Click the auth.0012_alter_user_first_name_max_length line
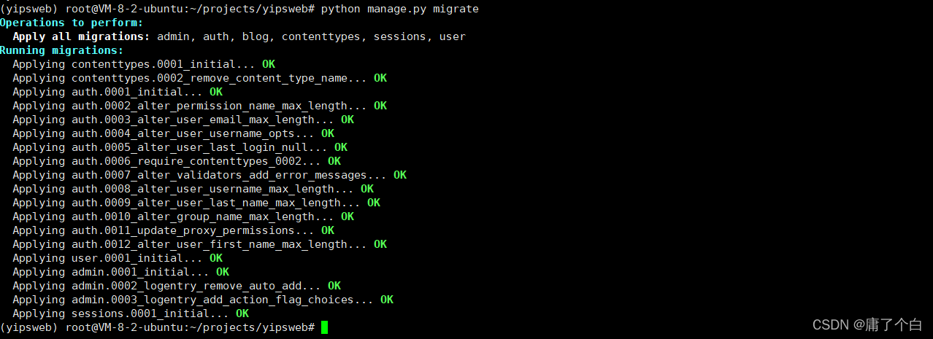This screenshot has width=933, height=339. coord(200,244)
